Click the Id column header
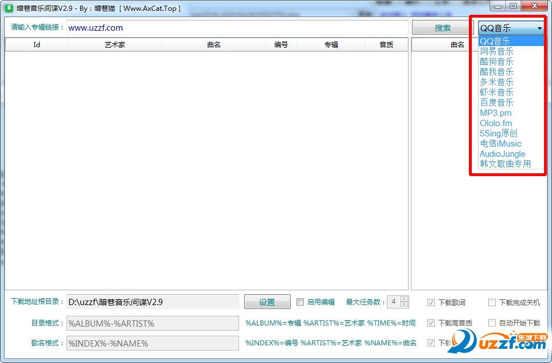This screenshot has height=363, width=552. (36, 45)
